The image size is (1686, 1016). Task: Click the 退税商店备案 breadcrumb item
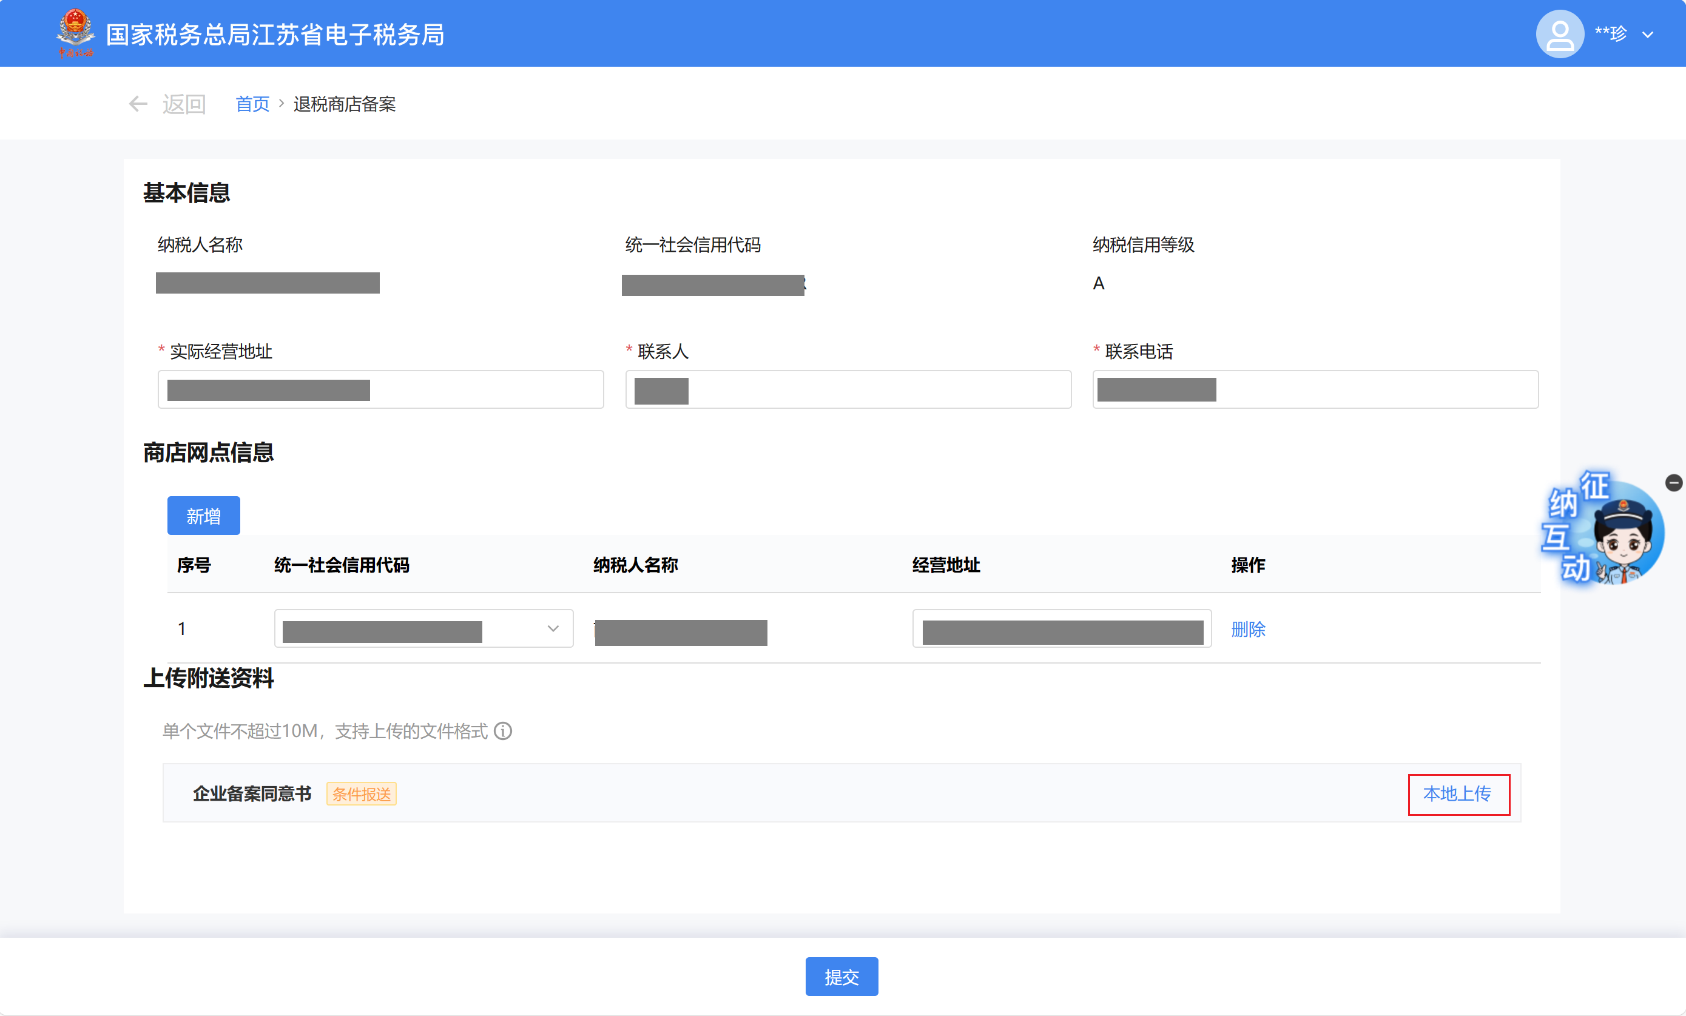[344, 104]
